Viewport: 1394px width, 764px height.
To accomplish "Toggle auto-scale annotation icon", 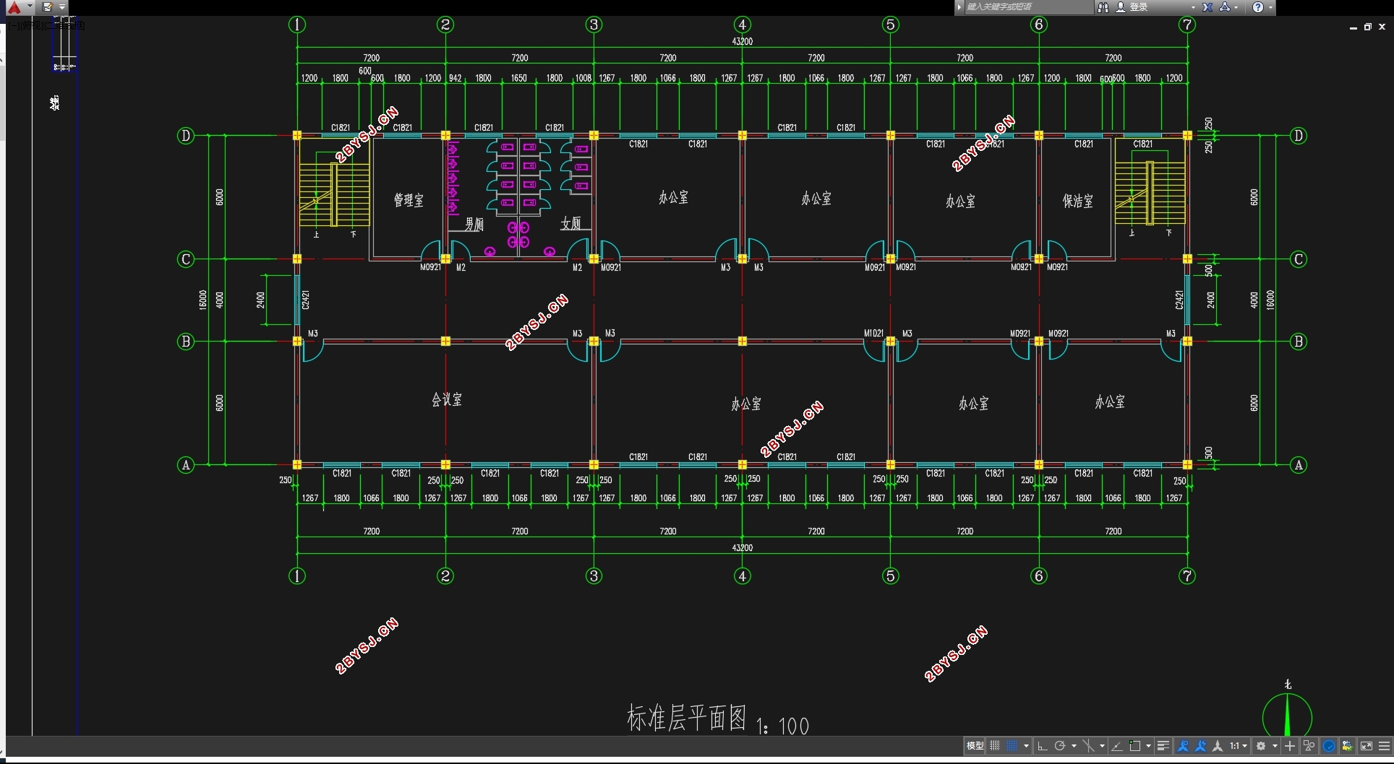I will pyautogui.click(x=1200, y=746).
